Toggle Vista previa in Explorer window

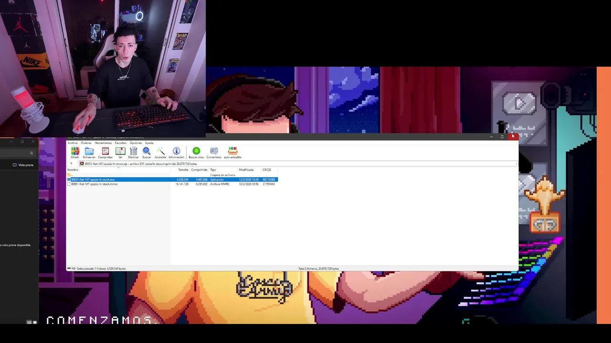pos(23,165)
